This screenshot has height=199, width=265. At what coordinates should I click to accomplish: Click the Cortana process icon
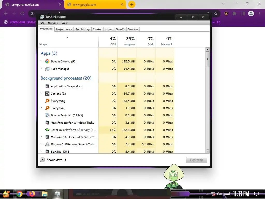(47, 94)
